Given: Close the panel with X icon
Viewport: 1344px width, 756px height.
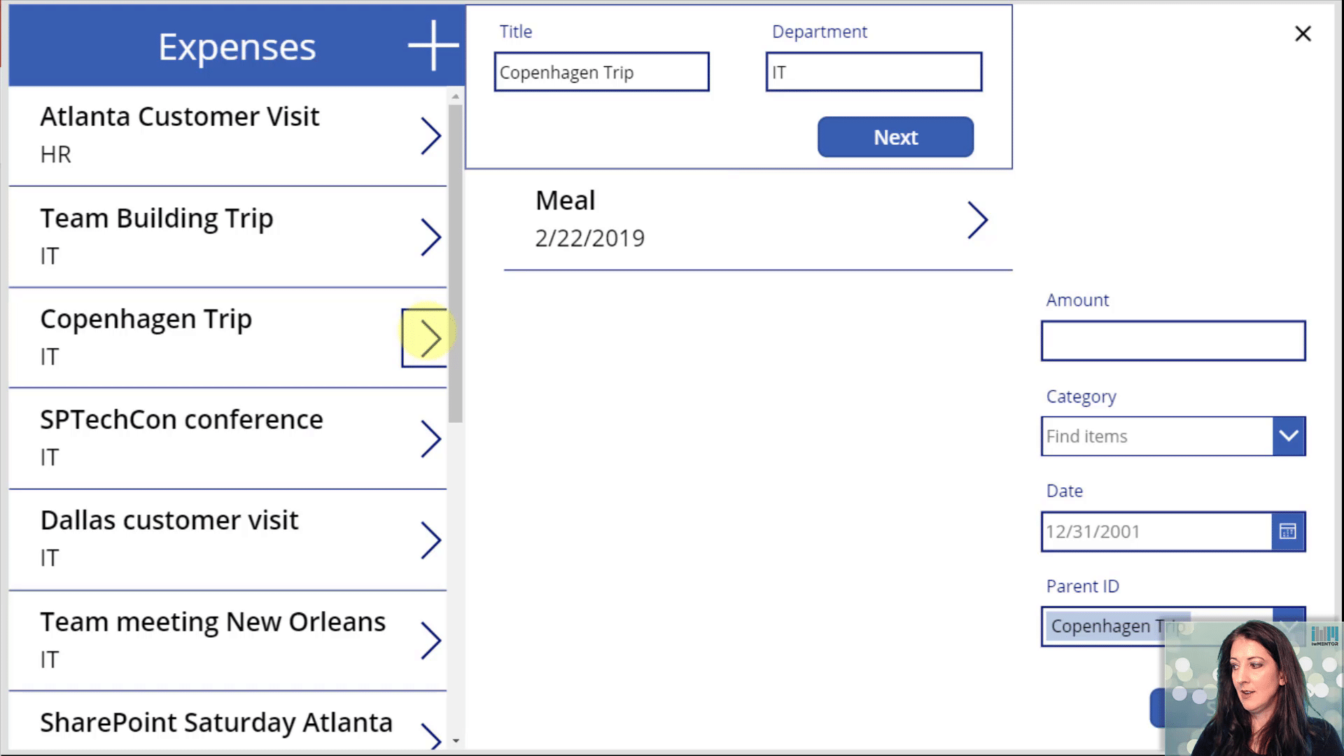Looking at the screenshot, I should 1303,34.
